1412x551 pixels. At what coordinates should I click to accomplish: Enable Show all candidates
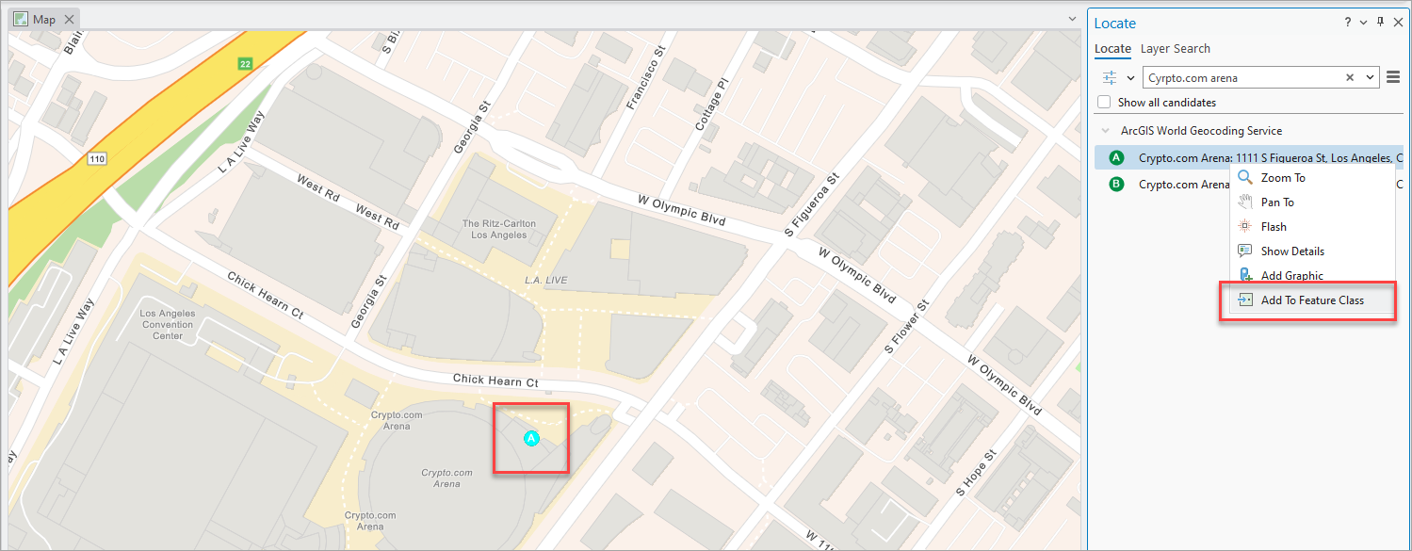pos(1102,102)
